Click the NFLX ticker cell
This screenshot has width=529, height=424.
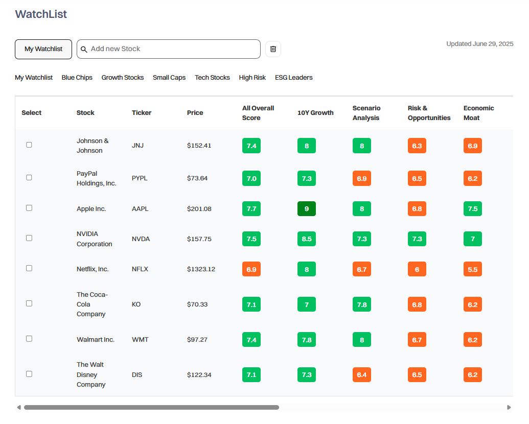[140, 269]
